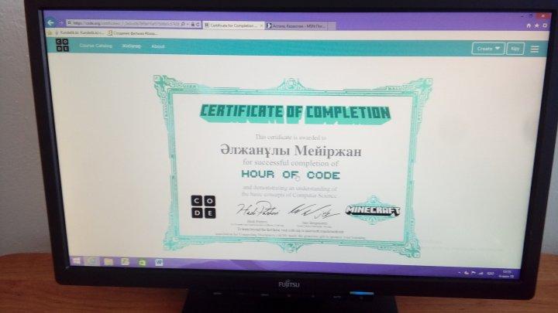Close the Certificate for Completion tab

(262, 26)
